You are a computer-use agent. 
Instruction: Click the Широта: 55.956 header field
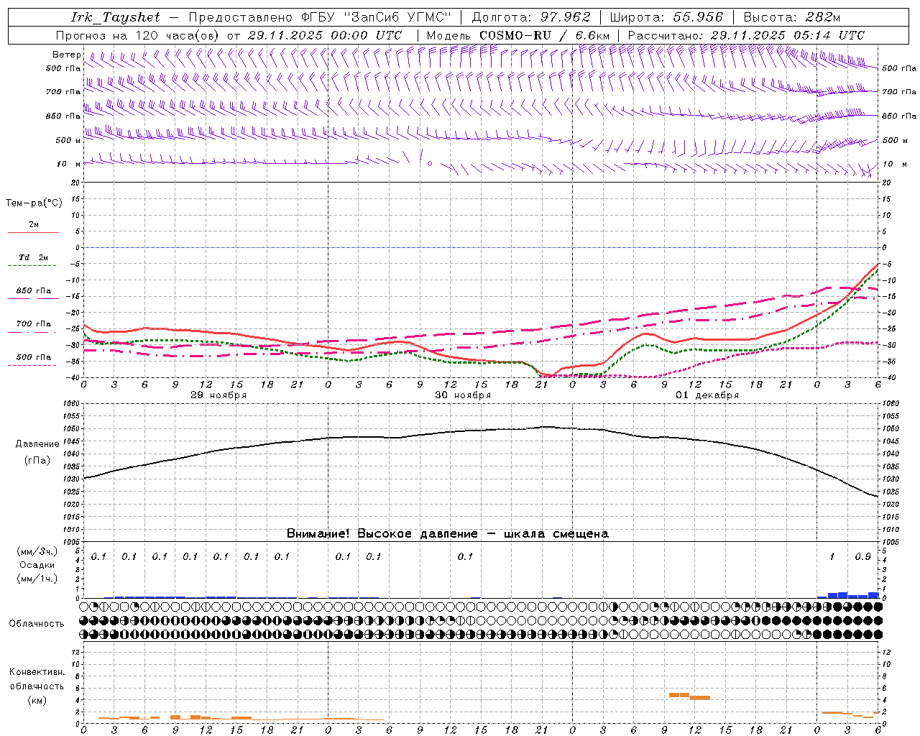pos(666,17)
